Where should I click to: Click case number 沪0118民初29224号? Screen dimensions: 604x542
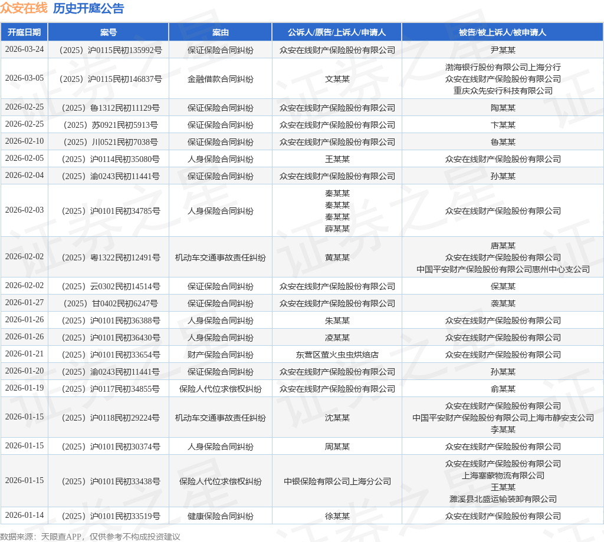[x=110, y=418]
